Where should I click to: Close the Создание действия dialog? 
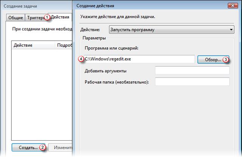tap(233, 6)
